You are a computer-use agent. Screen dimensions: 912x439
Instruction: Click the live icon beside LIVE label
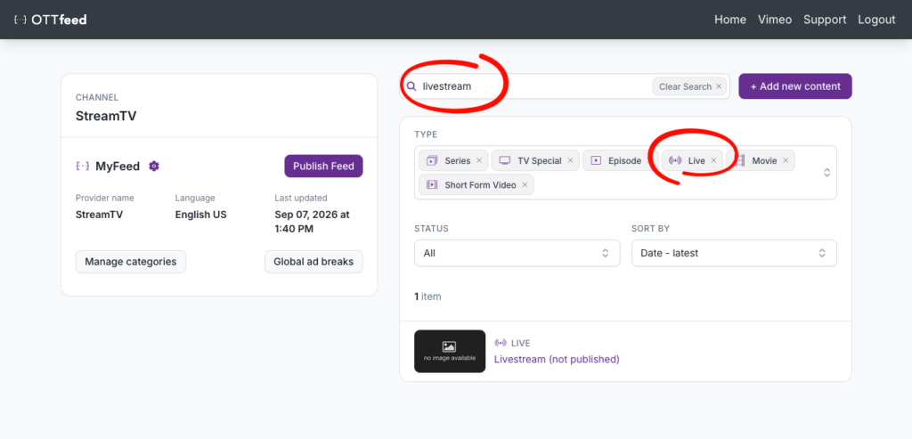pos(501,344)
